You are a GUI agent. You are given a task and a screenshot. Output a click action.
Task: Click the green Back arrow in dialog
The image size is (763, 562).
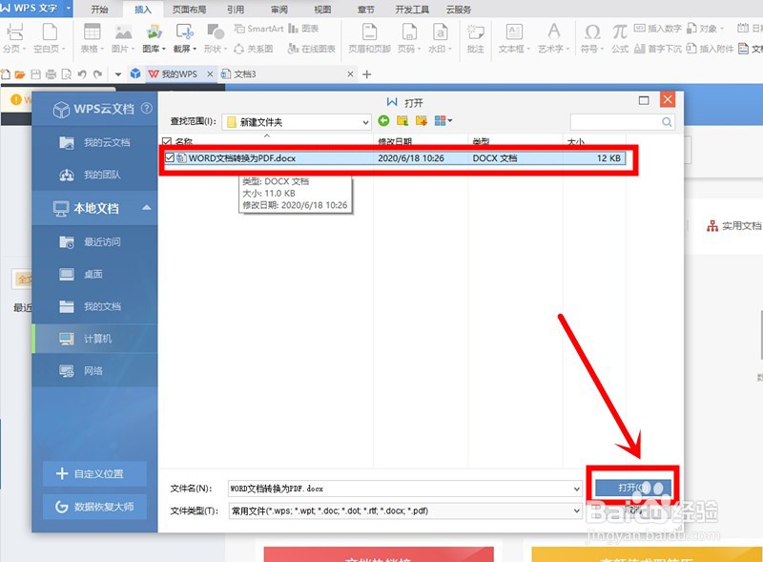tap(383, 120)
